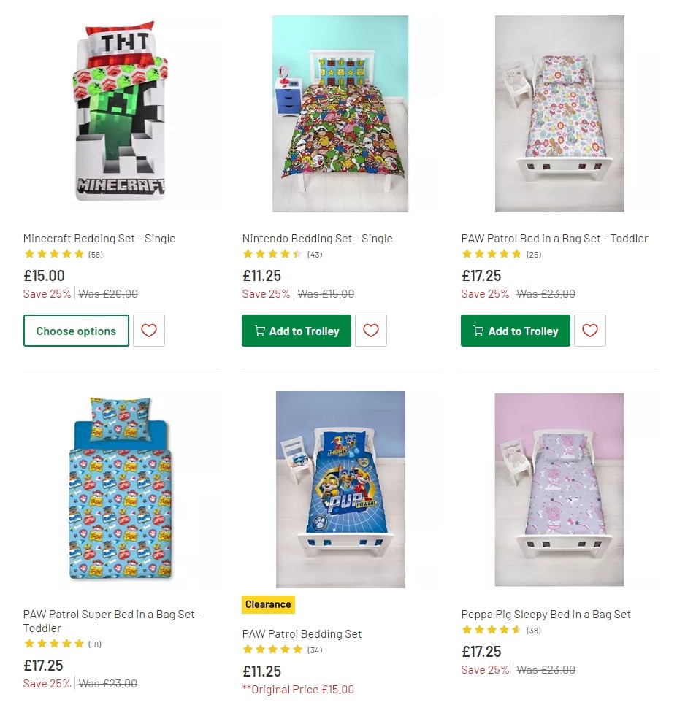Image resolution: width=677 pixels, height=705 pixels.
Task: Click the heart icon for the Minecraft Bedding Set
Action: click(x=149, y=331)
